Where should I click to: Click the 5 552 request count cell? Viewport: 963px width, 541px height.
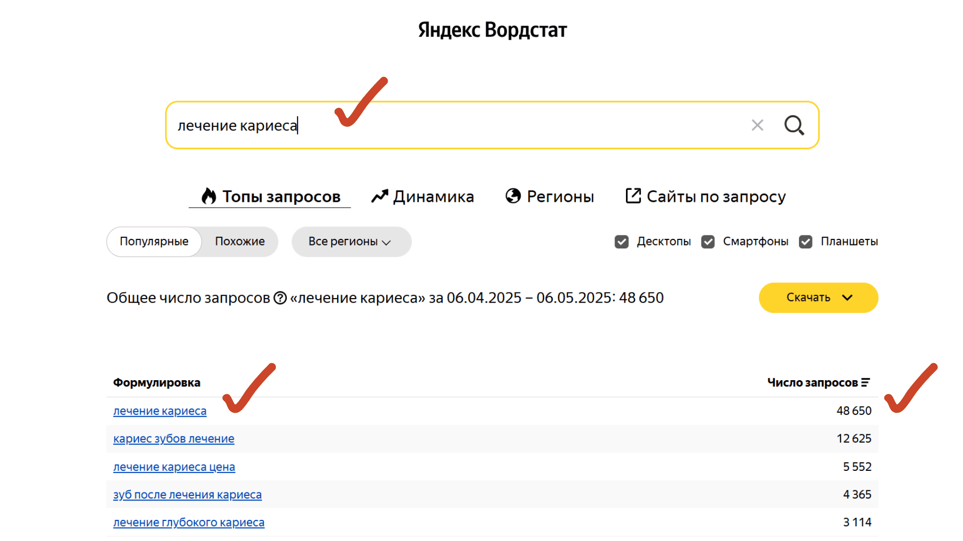tap(857, 467)
